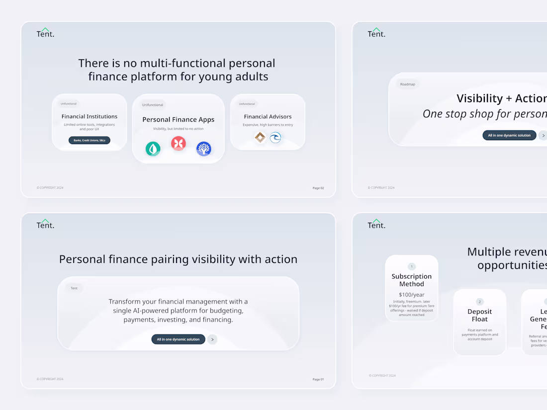Click the blue wave advisor logo
Screen dimensions: 547x410
275,137
